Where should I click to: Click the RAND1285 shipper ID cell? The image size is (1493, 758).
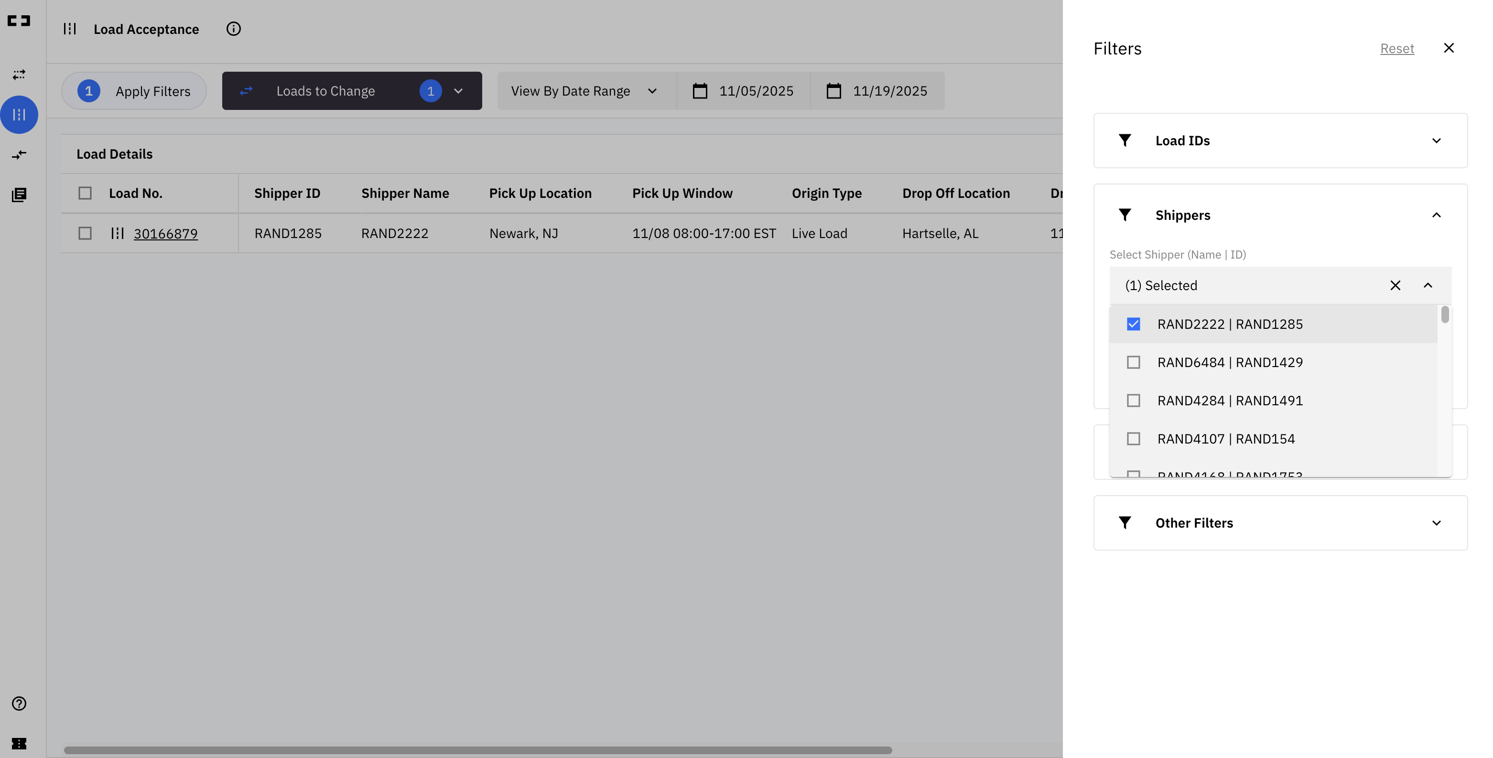click(x=288, y=234)
